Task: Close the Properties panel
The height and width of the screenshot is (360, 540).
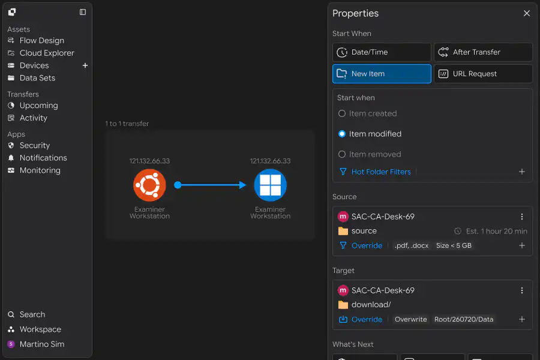Action: pos(527,13)
